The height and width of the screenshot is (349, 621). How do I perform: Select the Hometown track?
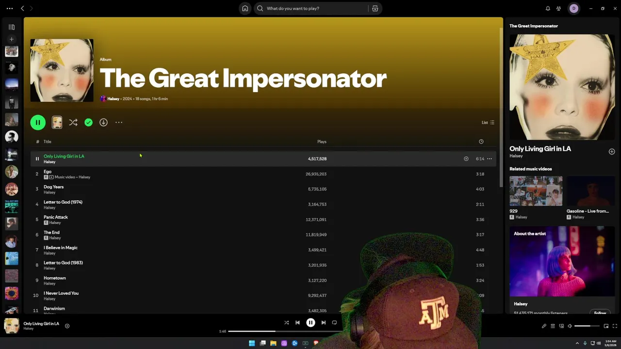55,278
